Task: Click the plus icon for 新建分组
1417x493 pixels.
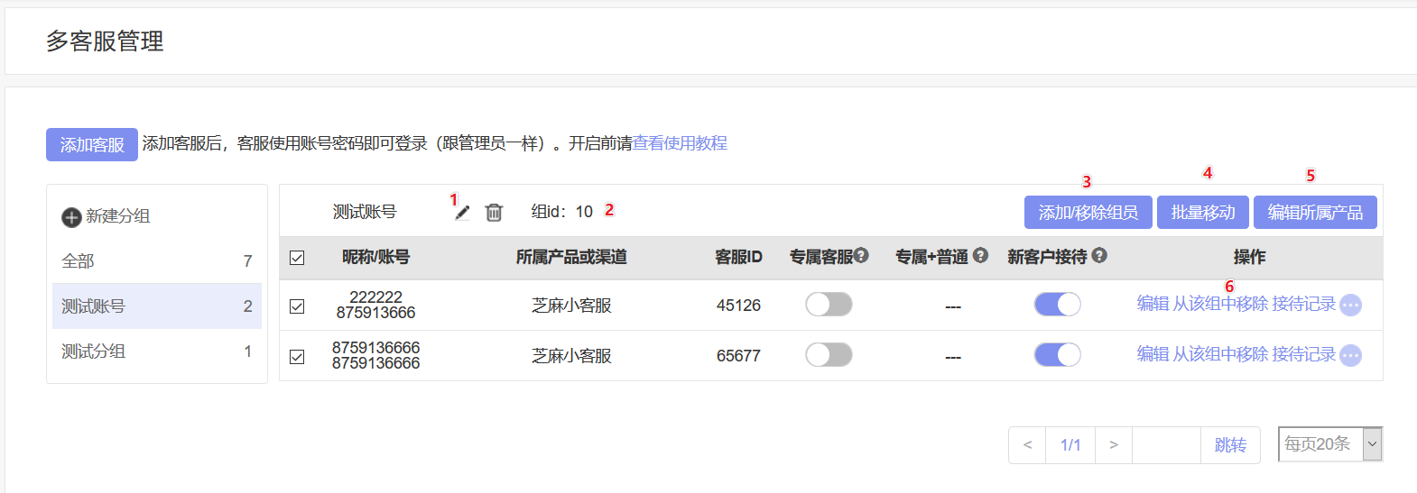Action: [x=71, y=217]
